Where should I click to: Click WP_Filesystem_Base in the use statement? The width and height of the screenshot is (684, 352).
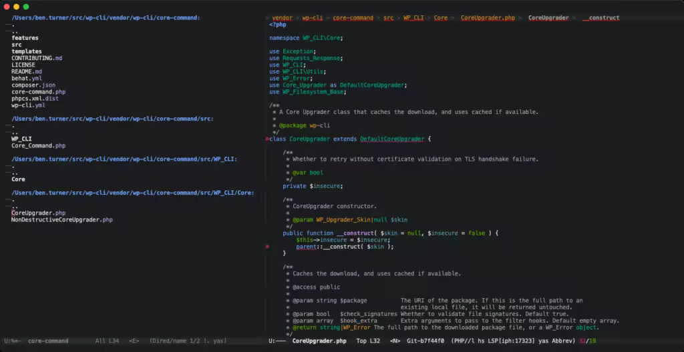tap(313, 92)
